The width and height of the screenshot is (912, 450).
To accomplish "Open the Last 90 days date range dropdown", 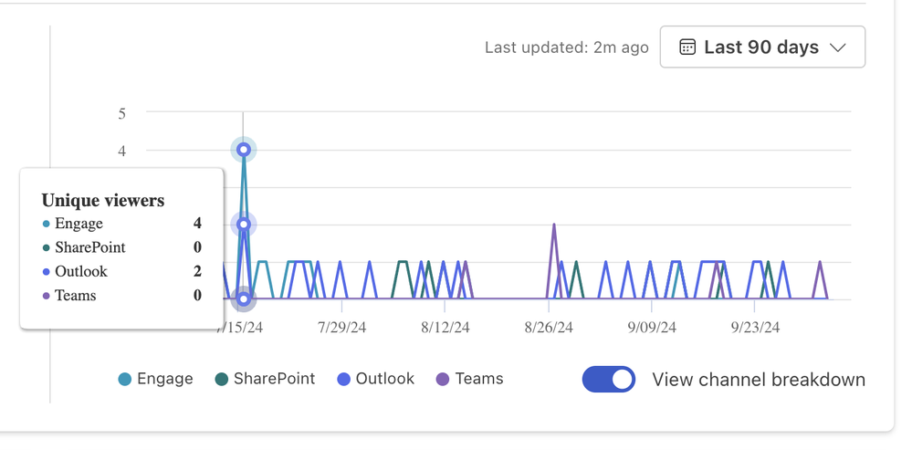I will click(x=762, y=47).
